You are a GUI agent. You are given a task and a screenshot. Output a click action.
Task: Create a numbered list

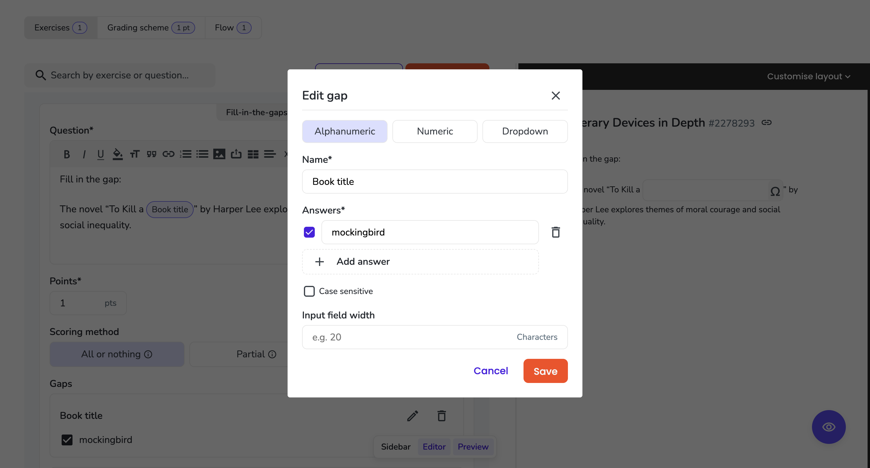click(x=185, y=154)
